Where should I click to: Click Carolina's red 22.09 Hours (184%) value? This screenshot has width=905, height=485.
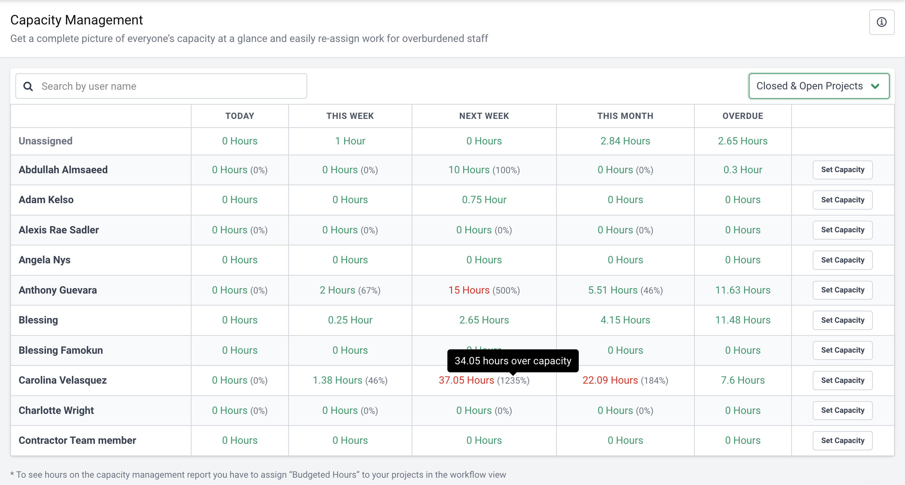625,380
